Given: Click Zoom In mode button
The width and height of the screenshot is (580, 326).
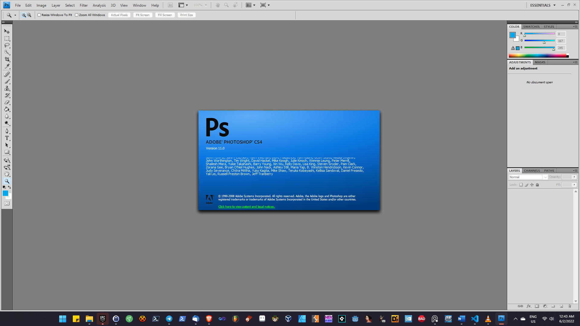Looking at the screenshot, I should click(24, 15).
